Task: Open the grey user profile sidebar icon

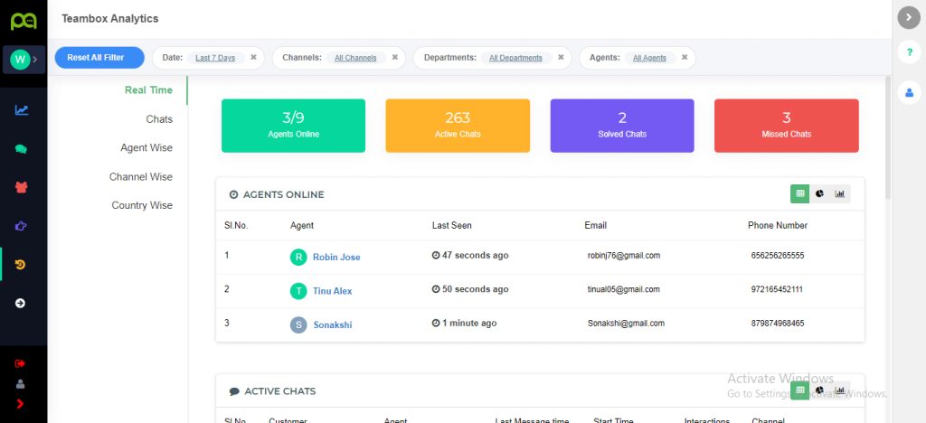Action: click(20, 384)
